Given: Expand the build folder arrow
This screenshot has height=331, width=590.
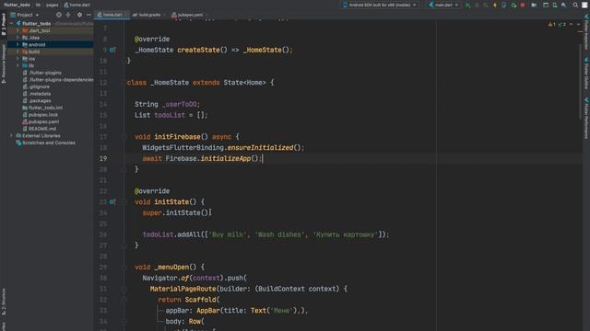Looking at the screenshot, I should (18, 51).
